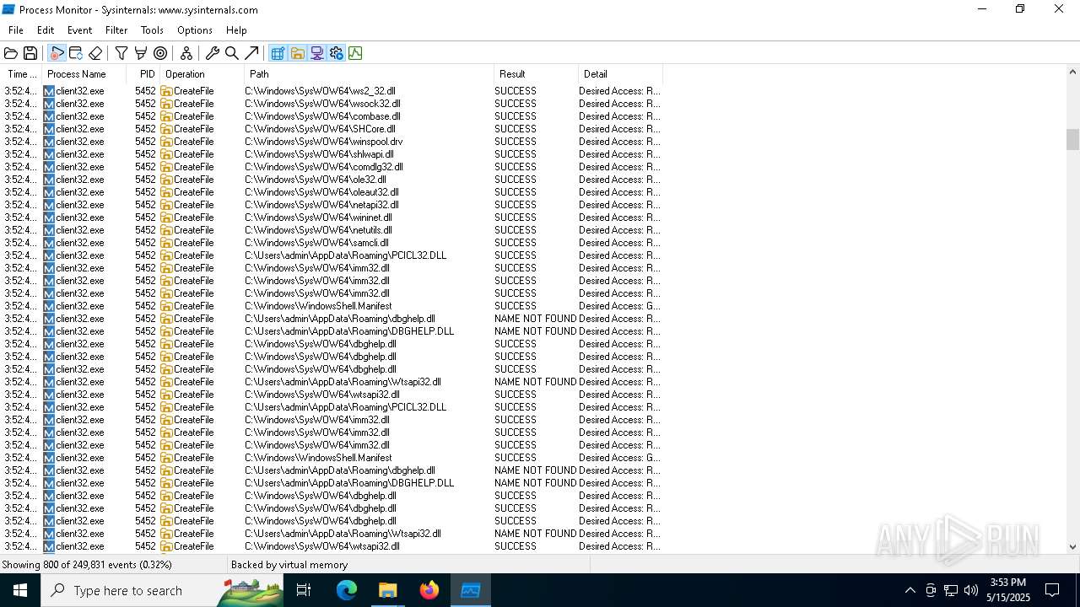The image size is (1080, 607).
Task: Open the Filter menu
Action: point(116,30)
